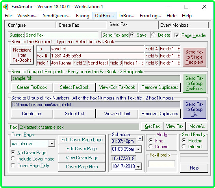Click the Create FaxBook button
Image resolution: width=215 pixels, height=188 pixels.
32,87
